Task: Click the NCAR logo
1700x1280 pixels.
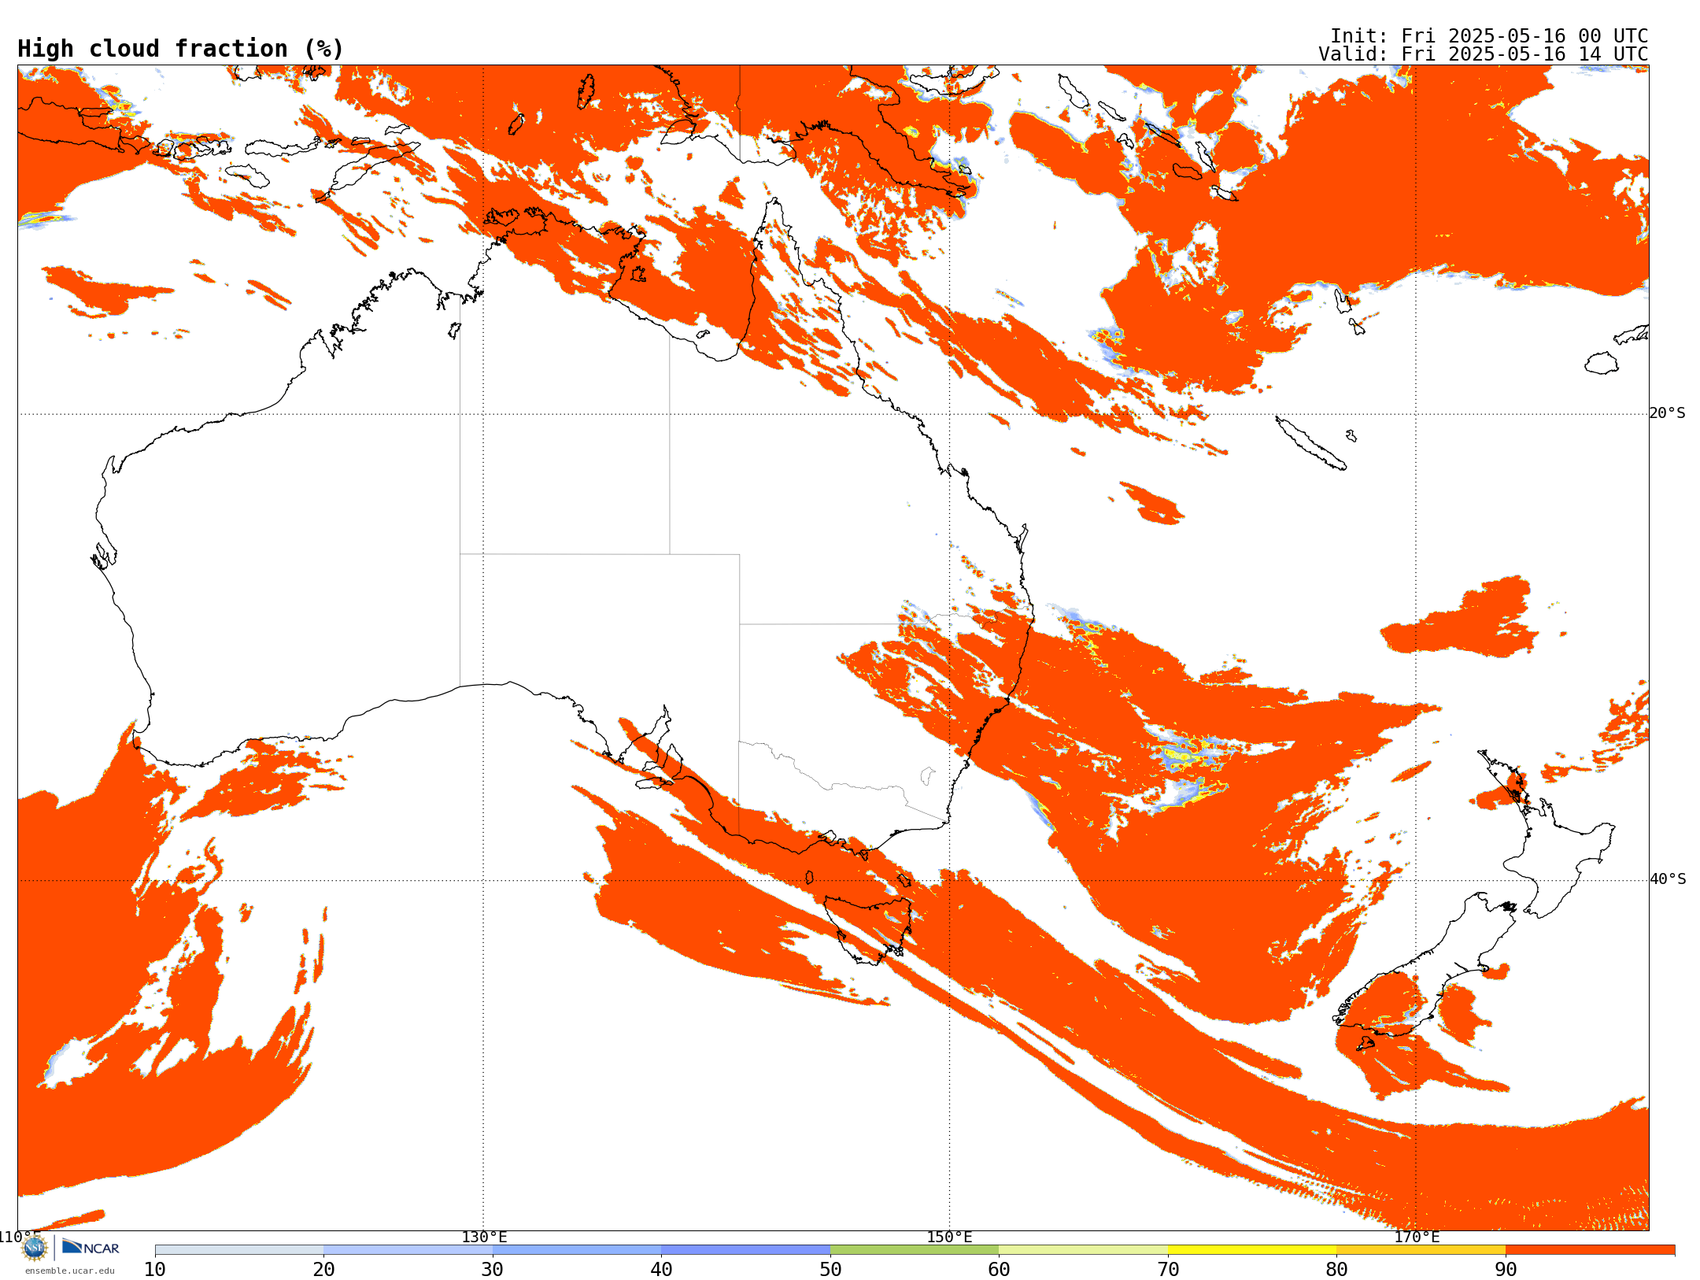Action: tap(91, 1247)
